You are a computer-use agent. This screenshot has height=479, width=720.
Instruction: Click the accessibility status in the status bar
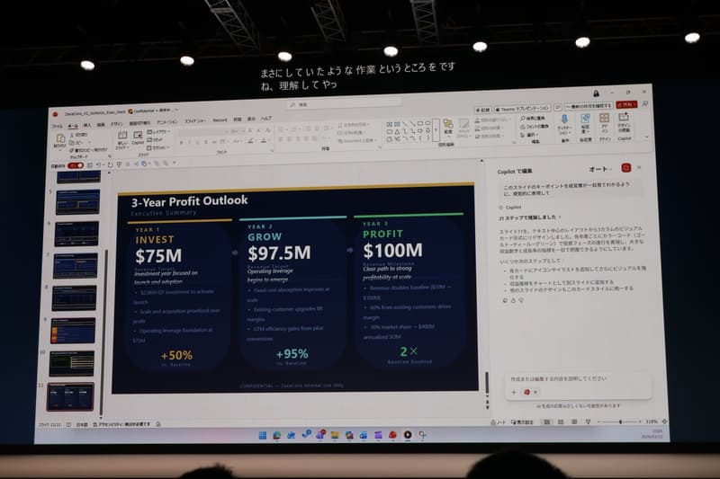coord(121,424)
